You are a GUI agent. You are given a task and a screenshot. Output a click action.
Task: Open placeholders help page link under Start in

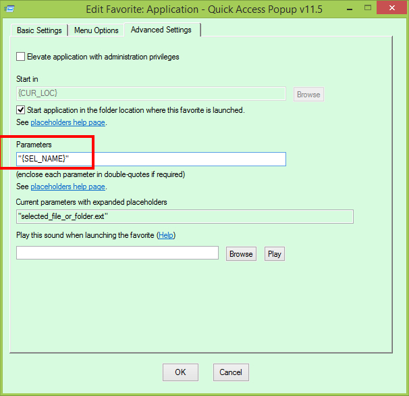67,122
